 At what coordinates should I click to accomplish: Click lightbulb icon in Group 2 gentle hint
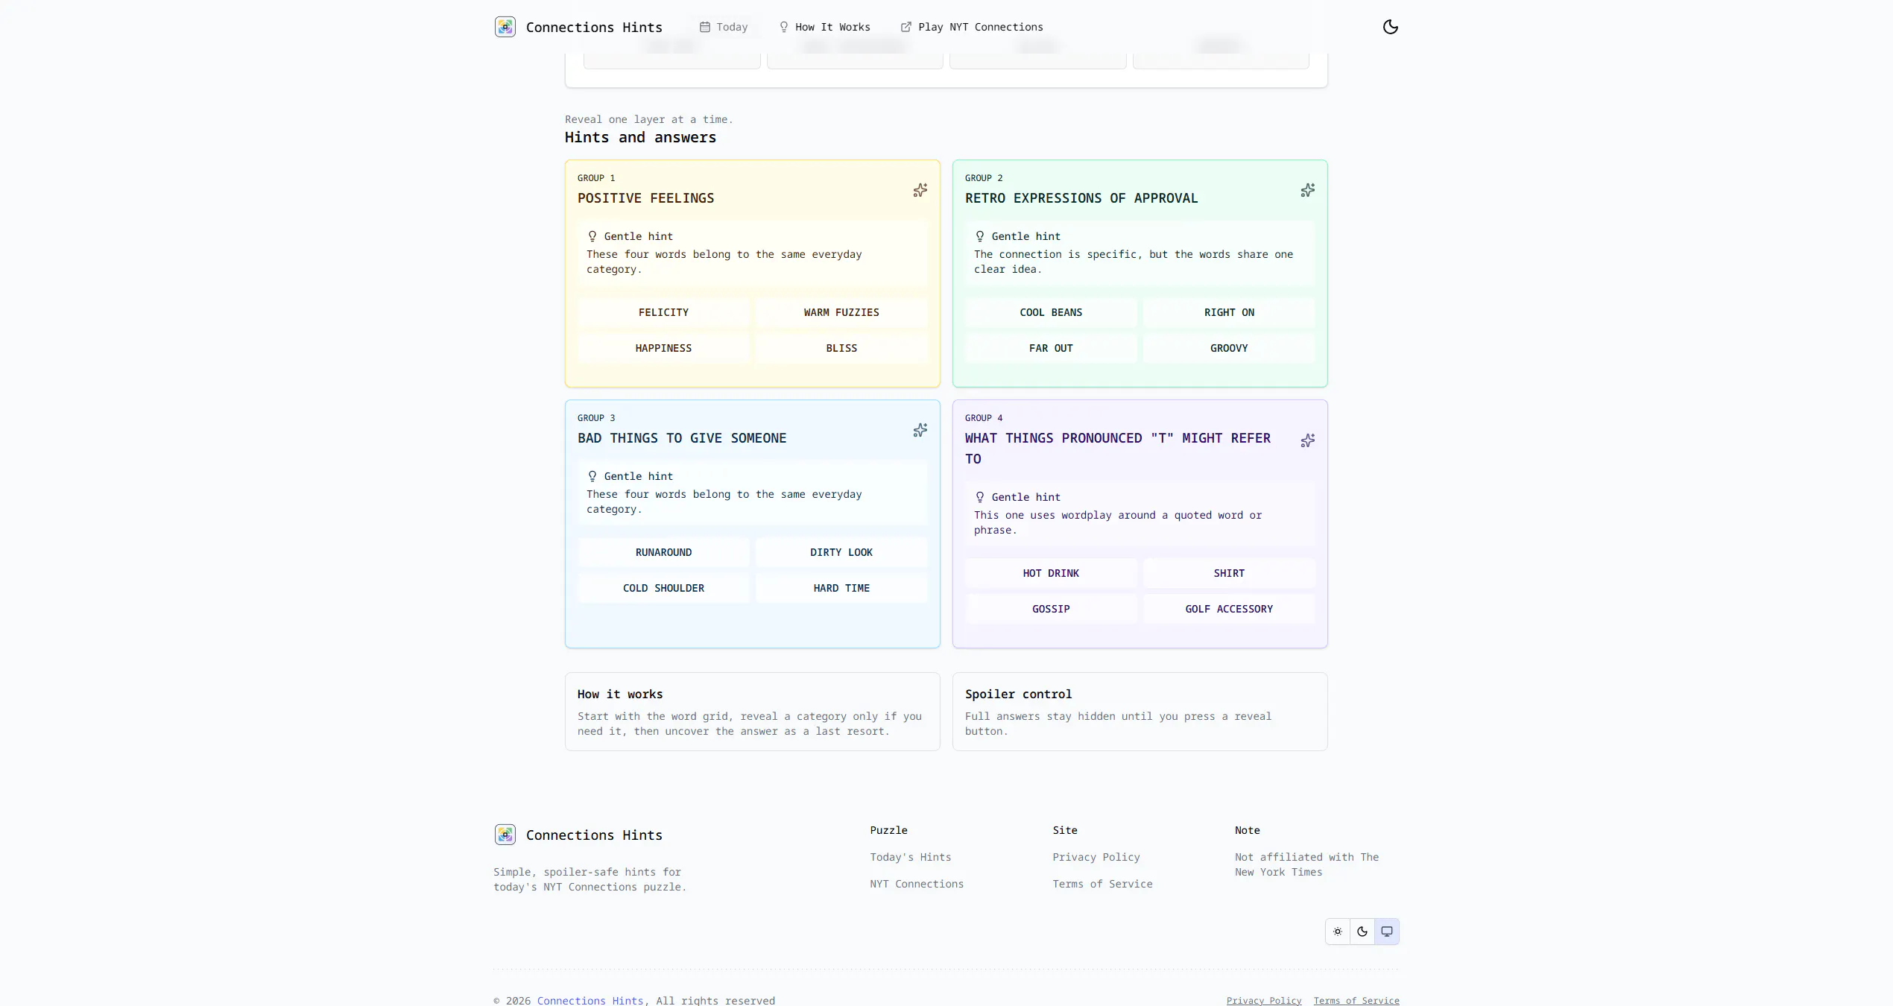pyautogui.click(x=980, y=236)
